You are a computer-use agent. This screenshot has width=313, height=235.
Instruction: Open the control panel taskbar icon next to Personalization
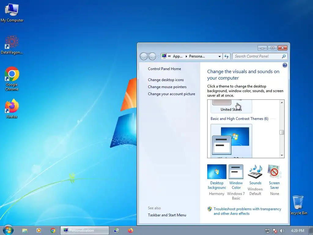(116, 230)
